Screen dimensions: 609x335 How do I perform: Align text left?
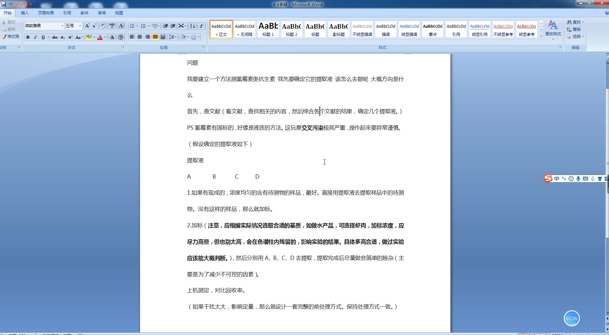[132, 37]
